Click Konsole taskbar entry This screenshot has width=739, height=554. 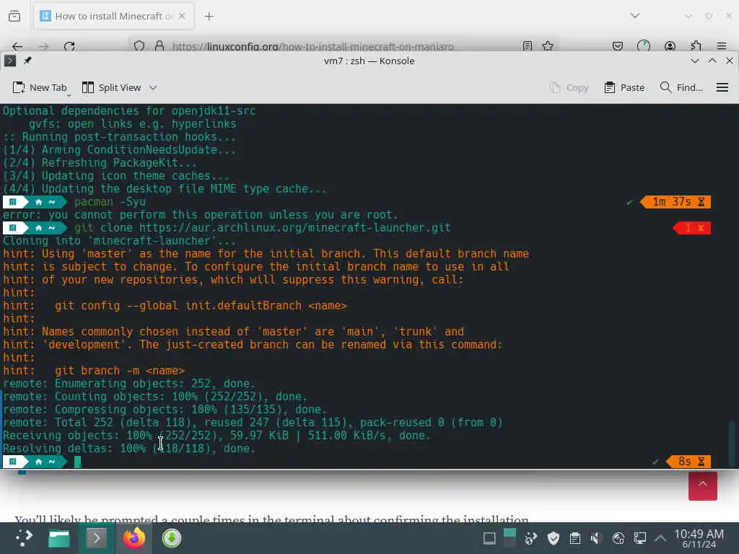(96, 538)
